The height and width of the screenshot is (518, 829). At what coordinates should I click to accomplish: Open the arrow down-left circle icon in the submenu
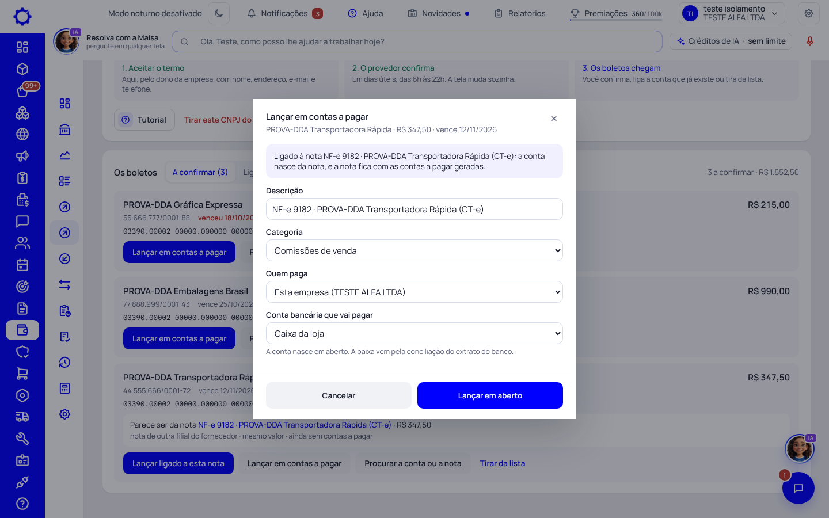[64, 259]
